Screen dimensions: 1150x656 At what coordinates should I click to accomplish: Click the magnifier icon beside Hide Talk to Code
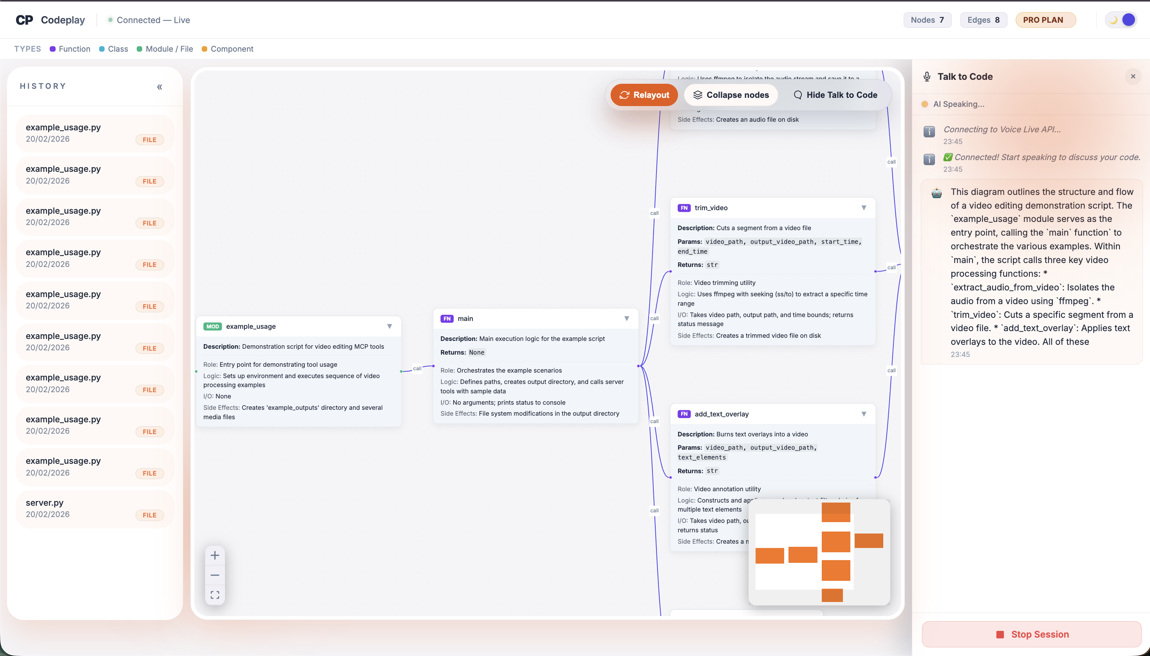(x=798, y=95)
